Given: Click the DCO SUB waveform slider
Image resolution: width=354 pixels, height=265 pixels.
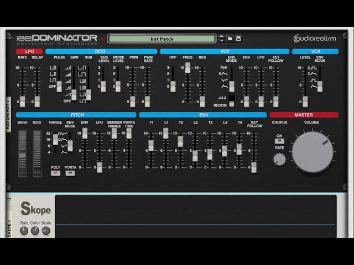Looking at the screenshot, I should click(88, 95).
